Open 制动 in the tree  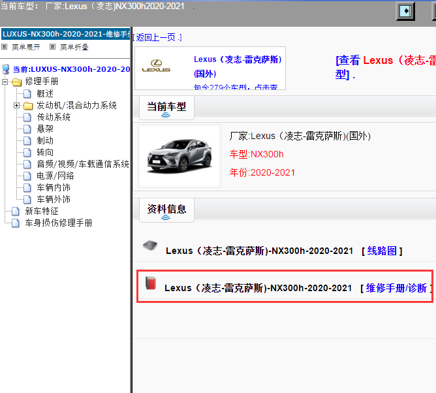[45, 141]
